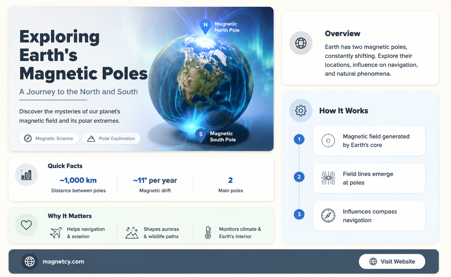This screenshot has height=277, width=451.
Task: Click the Overview heading
Action: tap(342, 33)
